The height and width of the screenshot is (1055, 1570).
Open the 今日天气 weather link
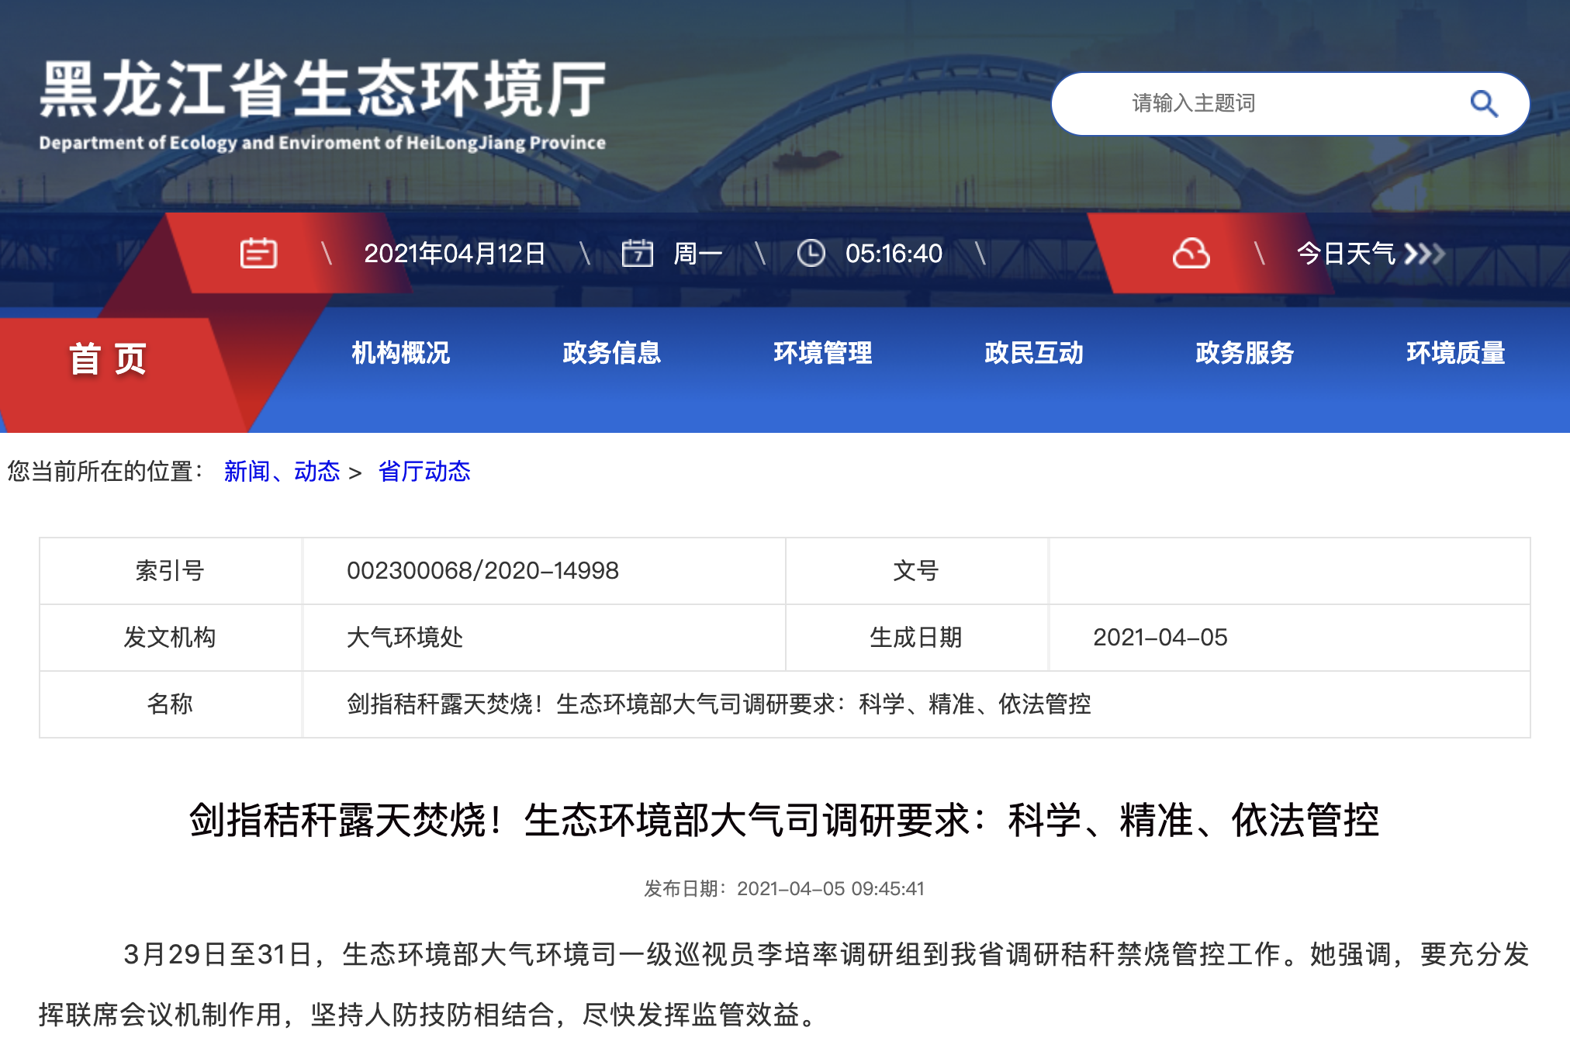pyautogui.click(x=1346, y=254)
